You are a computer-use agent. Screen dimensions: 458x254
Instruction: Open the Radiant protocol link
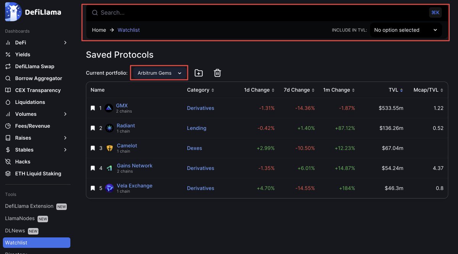(126, 125)
